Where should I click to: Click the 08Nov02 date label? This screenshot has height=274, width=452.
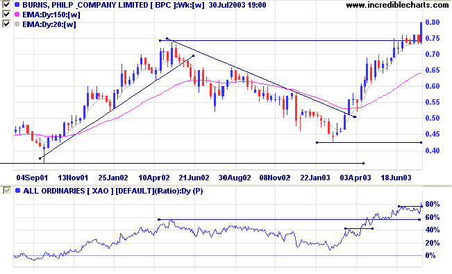point(275,178)
